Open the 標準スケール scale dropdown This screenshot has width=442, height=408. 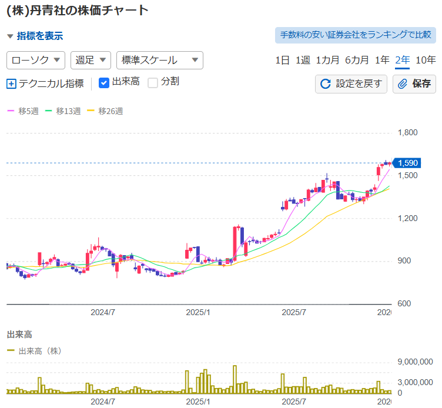tap(160, 60)
